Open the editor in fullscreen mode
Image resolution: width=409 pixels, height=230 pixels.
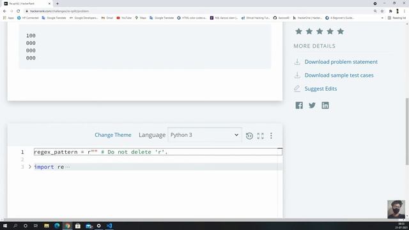point(260,135)
